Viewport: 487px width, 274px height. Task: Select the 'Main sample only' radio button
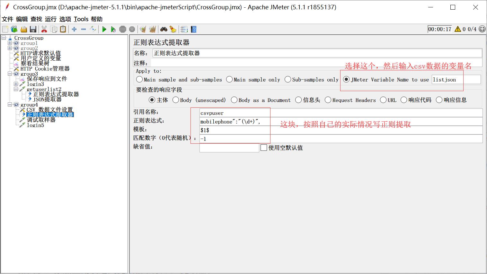[229, 79]
